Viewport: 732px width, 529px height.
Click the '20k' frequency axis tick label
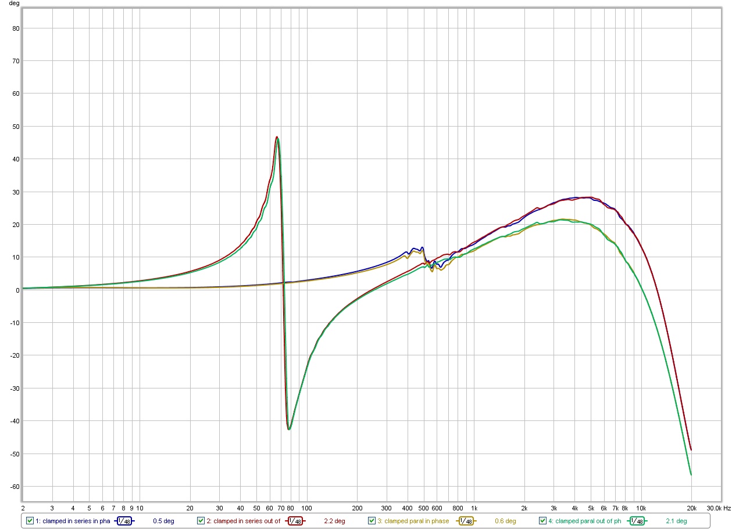[691, 508]
